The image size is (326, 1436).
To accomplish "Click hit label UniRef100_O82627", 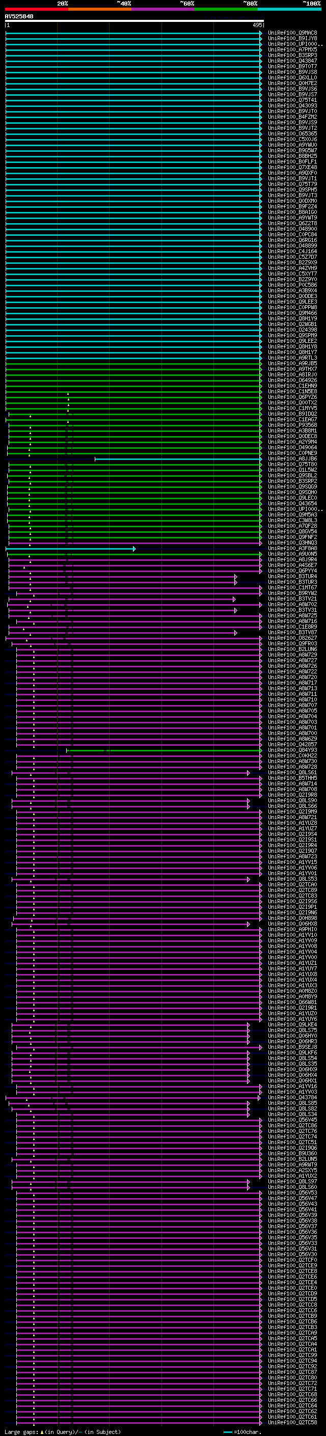I will (292, 638).
